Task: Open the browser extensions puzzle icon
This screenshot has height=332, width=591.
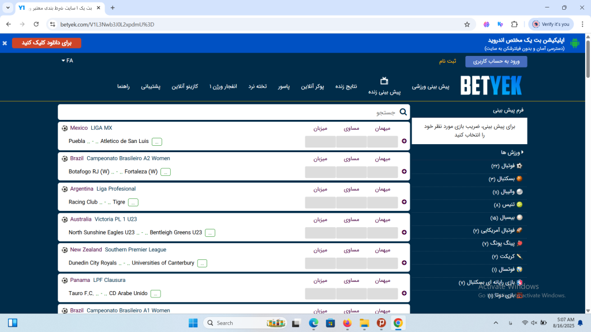Action: tap(514, 24)
